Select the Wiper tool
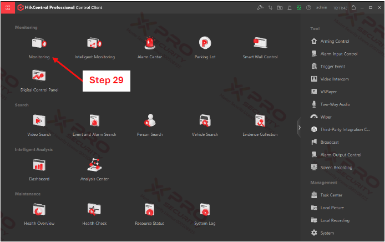The height and width of the screenshot is (242, 385). click(x=321, y=117)
